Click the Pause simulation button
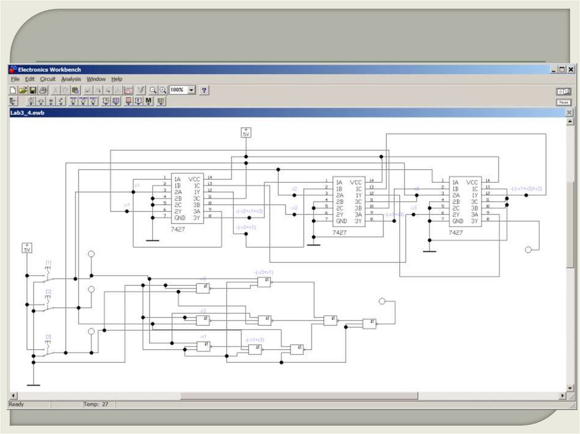Viewport: 580px width, 434px height. point(564,102)
